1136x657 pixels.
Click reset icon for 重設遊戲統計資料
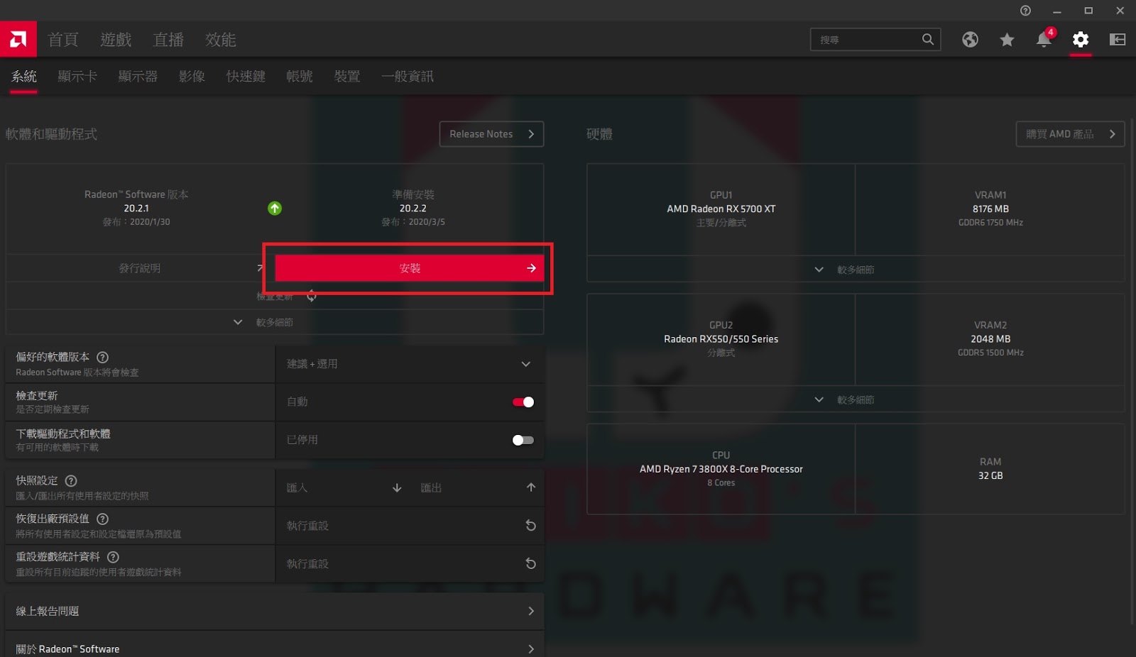530,564
